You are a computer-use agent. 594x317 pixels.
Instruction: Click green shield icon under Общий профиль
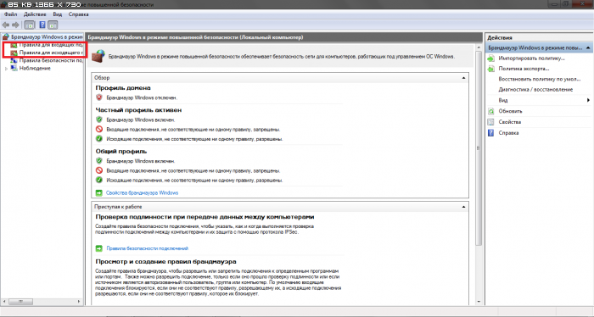point(99,161)
